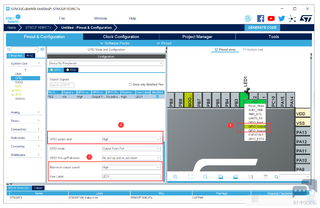The width and height of the screenshot is (320, 208).
Task: Select the VDD pin on the chip
Action: pos(303,113)
